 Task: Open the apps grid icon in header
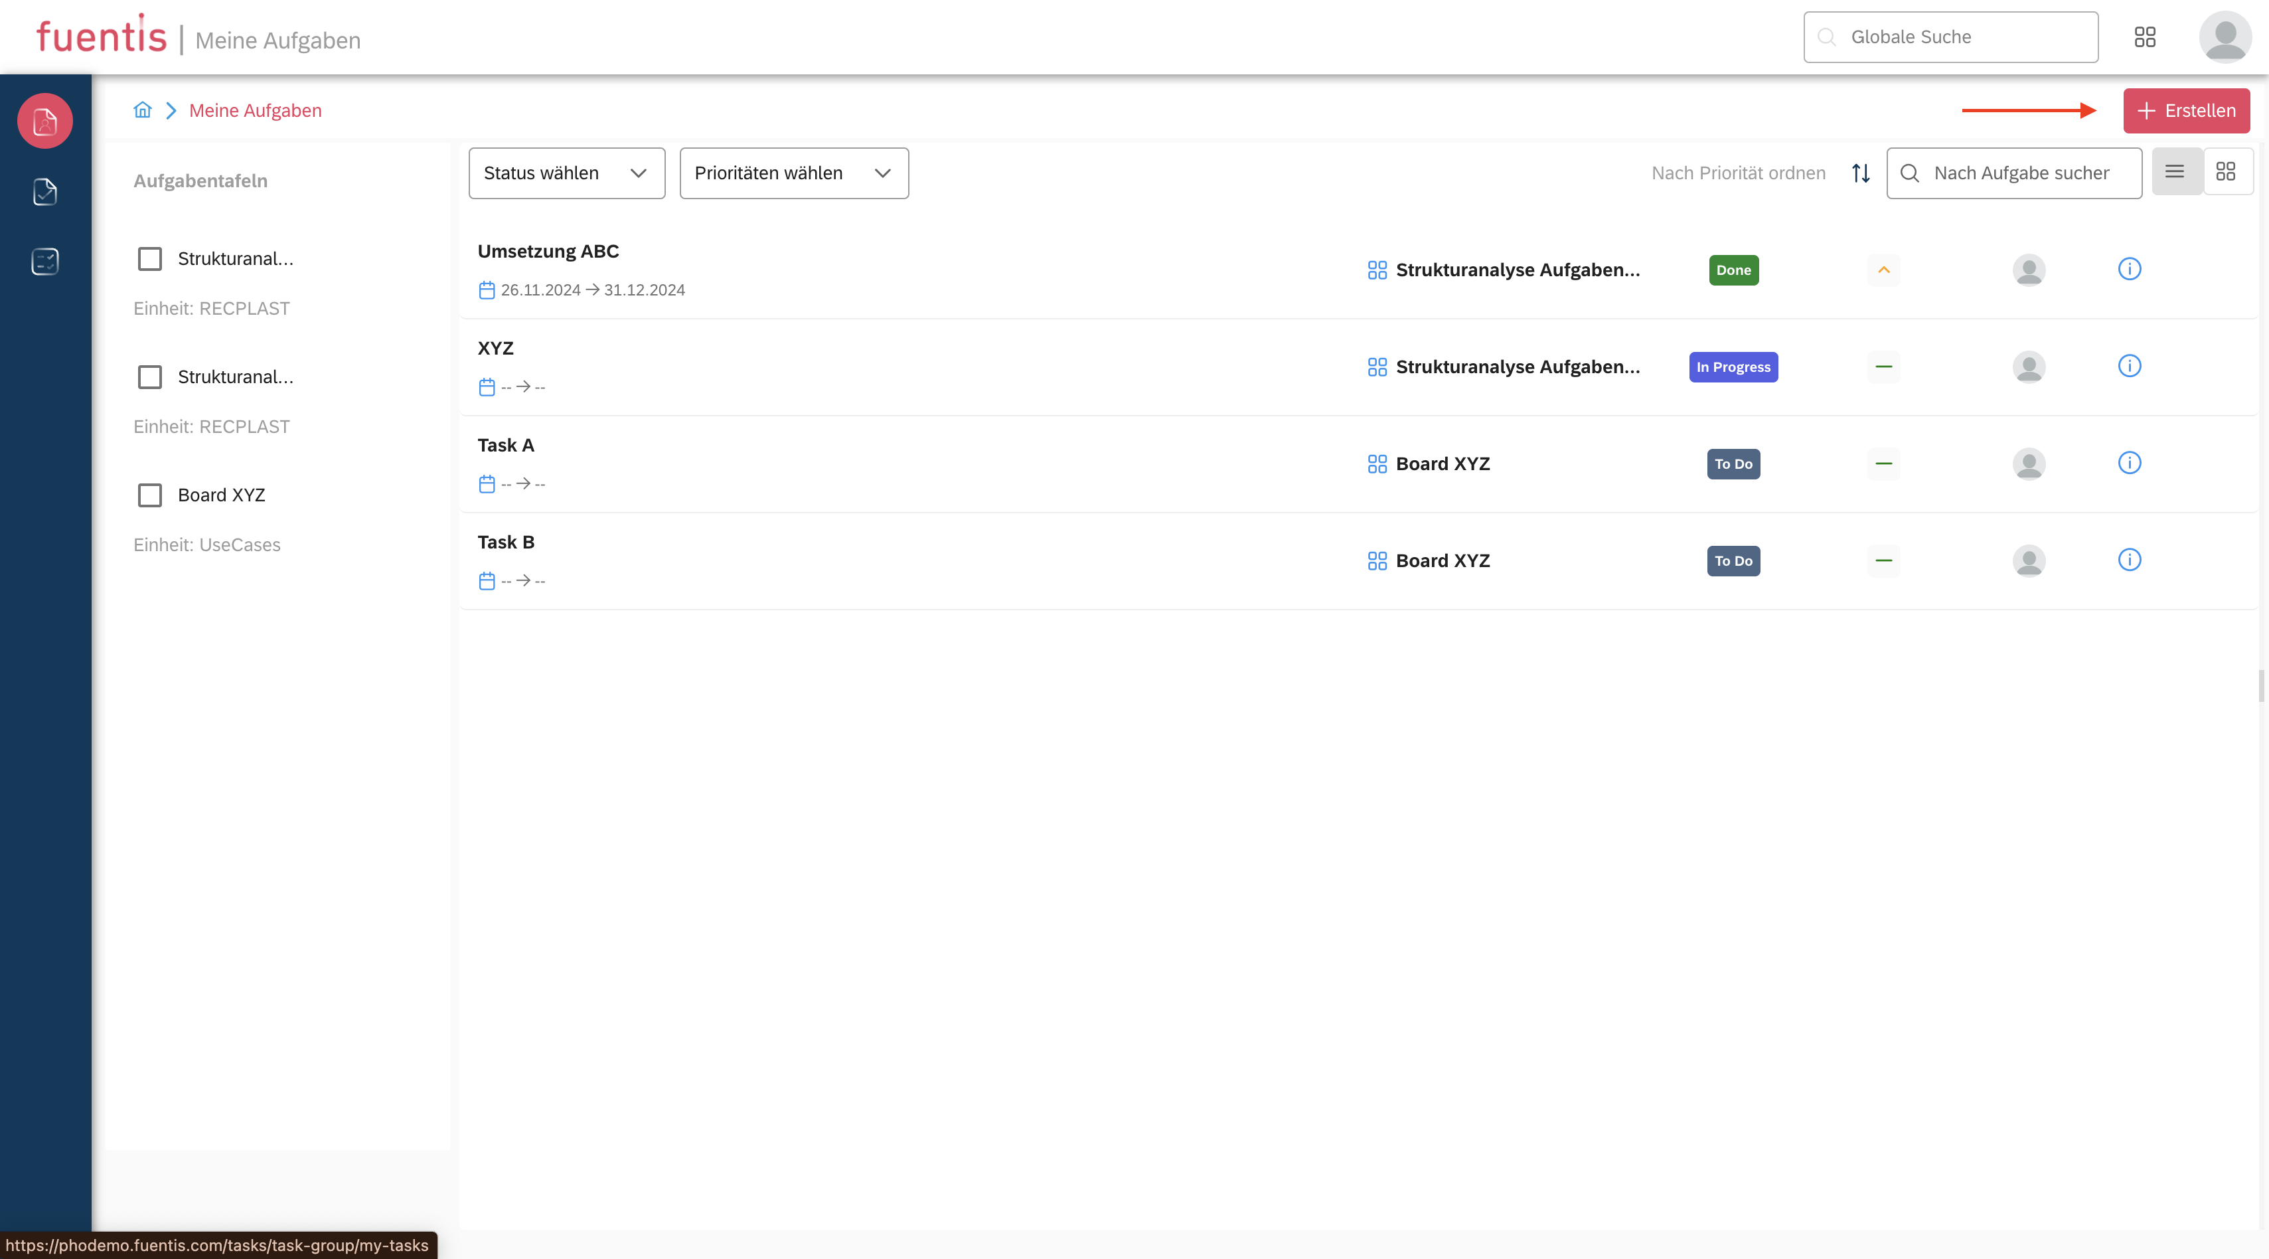[x=2145, y=37]
